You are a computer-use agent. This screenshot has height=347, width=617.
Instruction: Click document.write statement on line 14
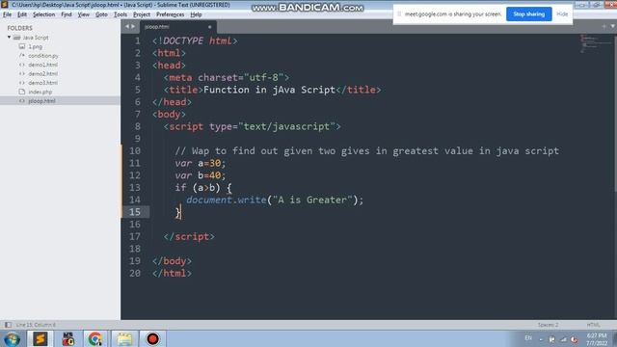(275, 200)
